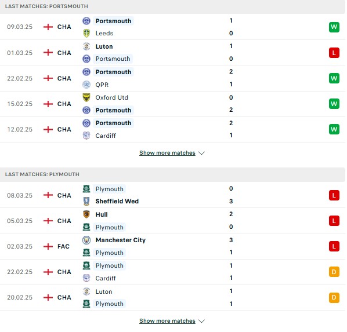
Task: Click the orange D badge for Plymouth vs Cardiff
Action: (x=334, y=272)
